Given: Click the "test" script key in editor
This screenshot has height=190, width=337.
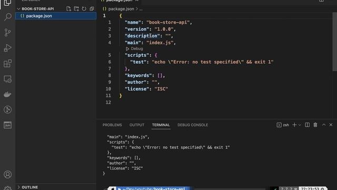Looking at the screenshot, I should pos(138,62).
